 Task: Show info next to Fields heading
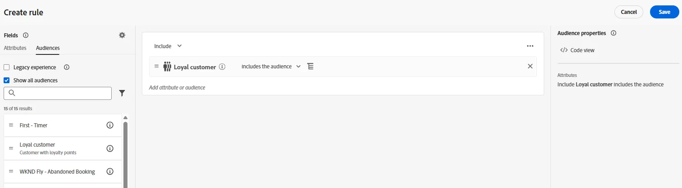pos(26,35)
